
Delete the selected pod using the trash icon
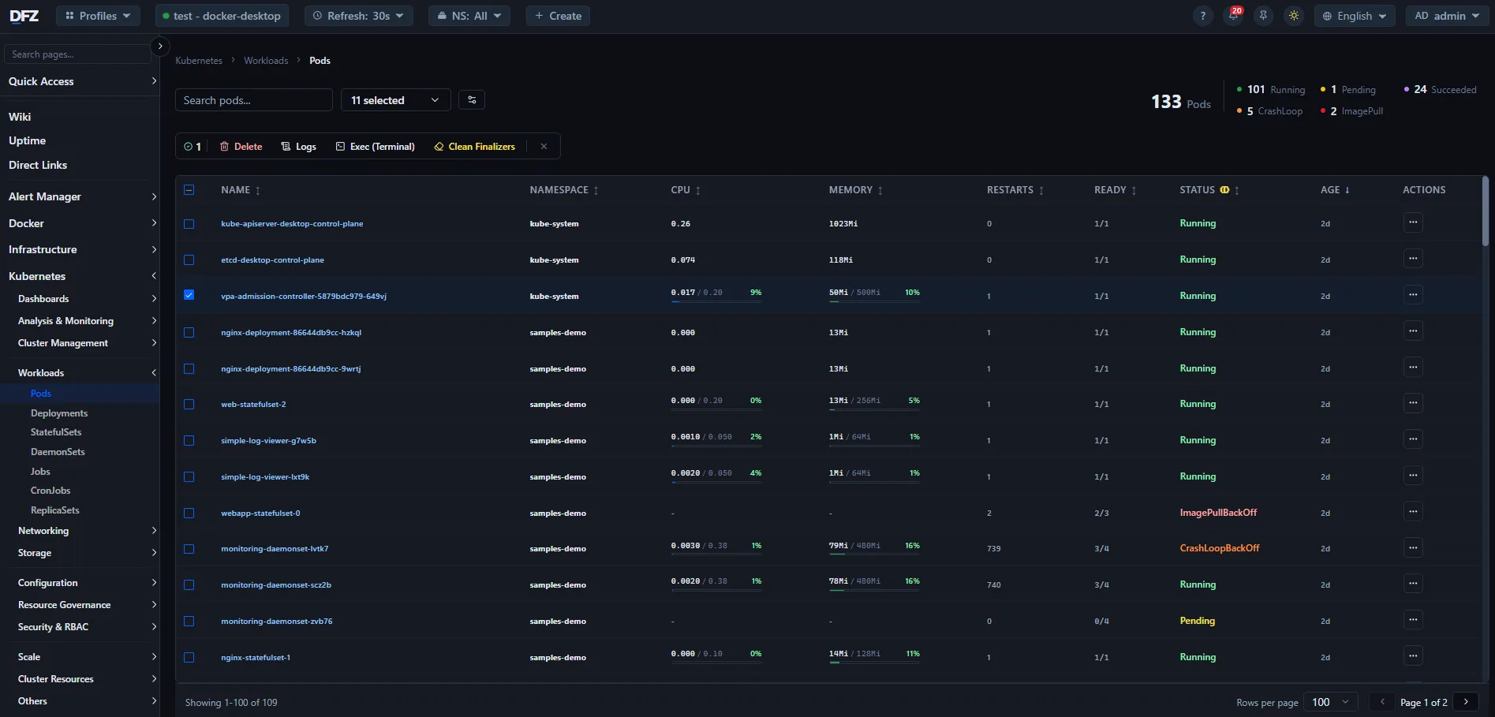point(241,146)
